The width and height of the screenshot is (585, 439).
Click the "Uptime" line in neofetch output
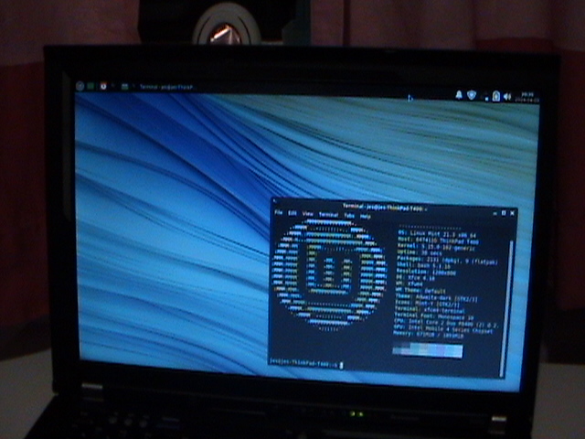(x=420, y=253)
